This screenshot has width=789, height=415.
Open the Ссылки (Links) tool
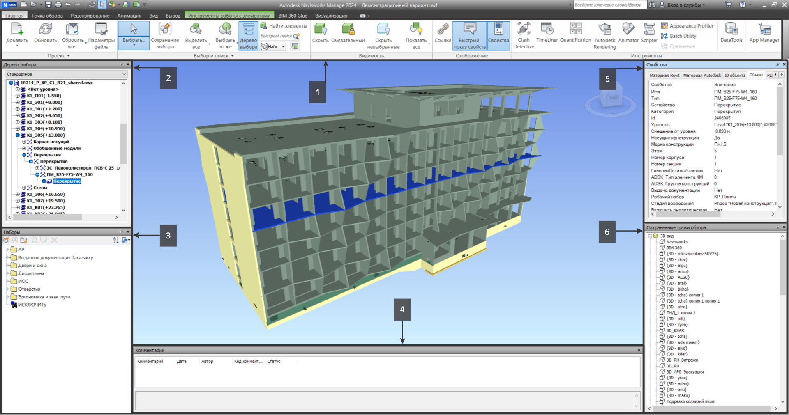(443, 33)
